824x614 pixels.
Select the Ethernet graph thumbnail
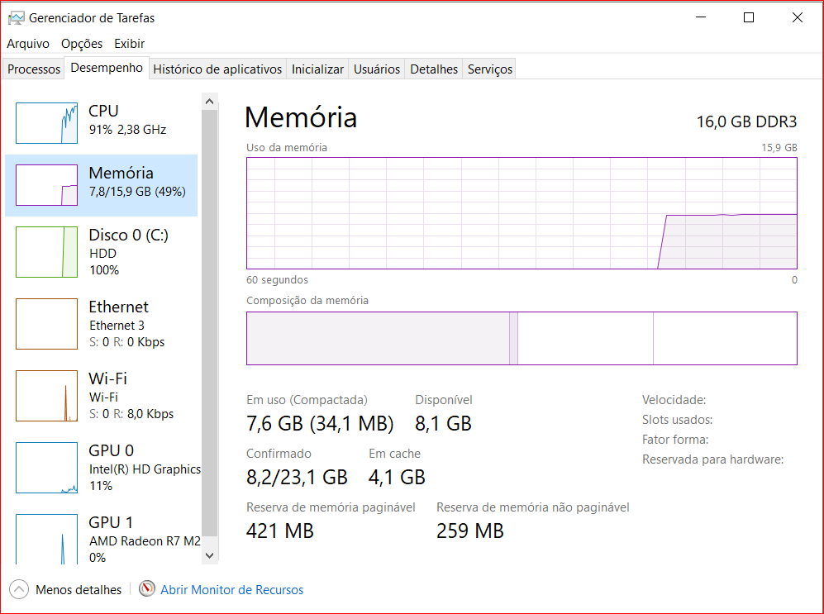46,324
